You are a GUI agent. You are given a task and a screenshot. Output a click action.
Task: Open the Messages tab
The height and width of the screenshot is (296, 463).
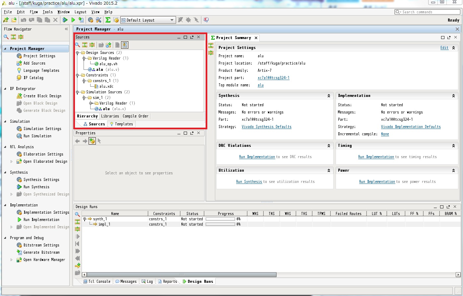(x=126, y=281)
